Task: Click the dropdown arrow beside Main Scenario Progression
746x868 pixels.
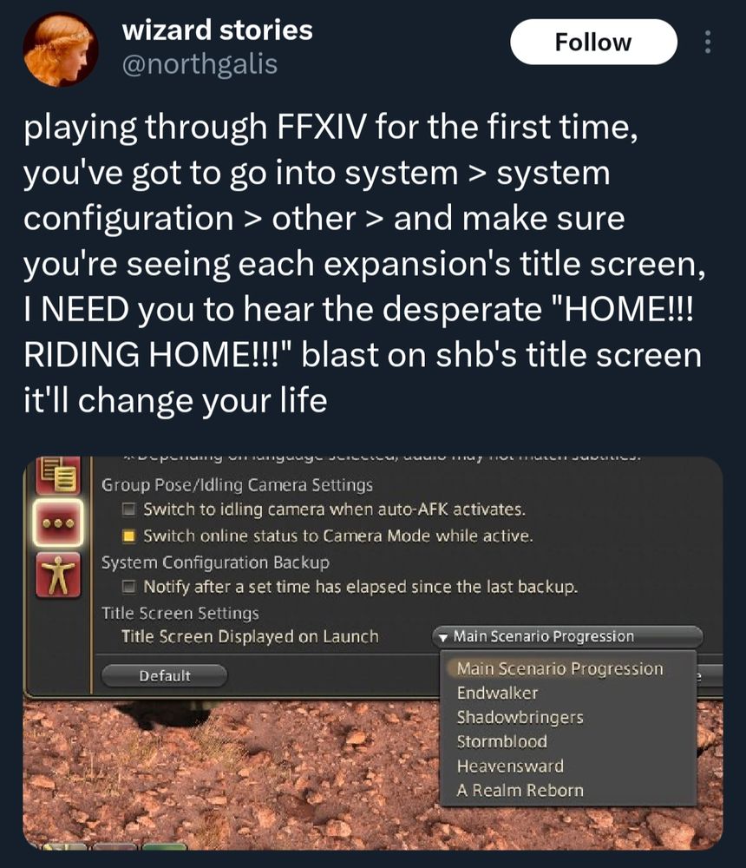Action: tap(442, 638)
